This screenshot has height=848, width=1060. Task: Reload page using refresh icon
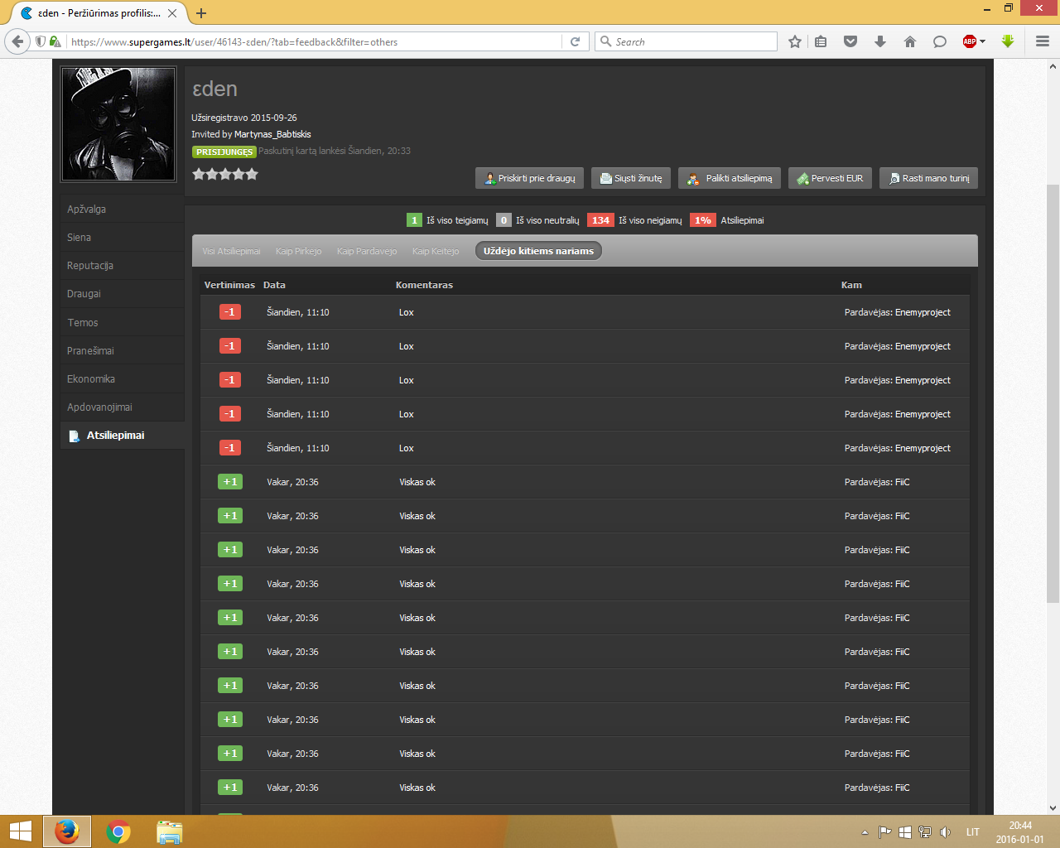[575, 41]
